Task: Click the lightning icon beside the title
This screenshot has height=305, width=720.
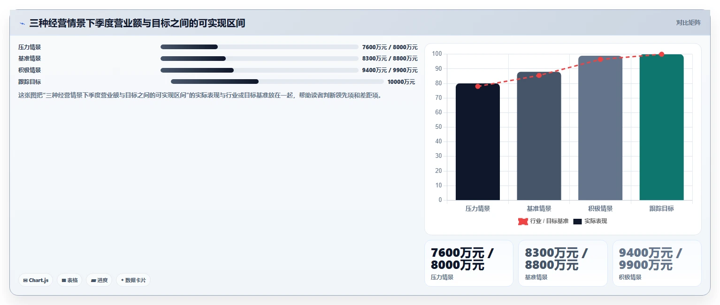Action: (x=22, y=23)
